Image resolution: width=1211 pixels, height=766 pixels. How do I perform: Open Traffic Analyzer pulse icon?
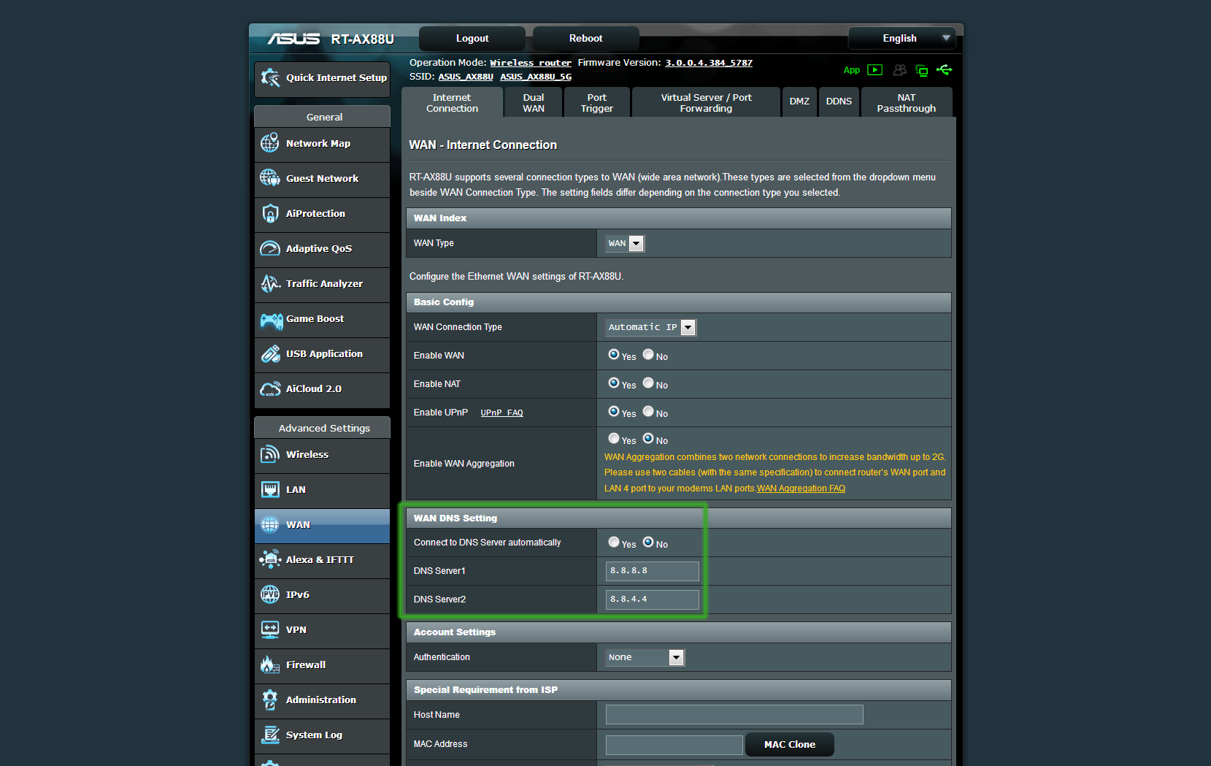click(x=270, y=283)
